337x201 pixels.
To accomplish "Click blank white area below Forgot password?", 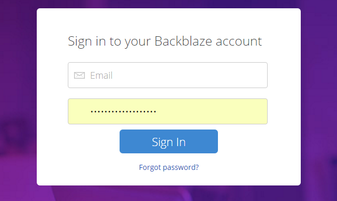I will click(169, 178).
